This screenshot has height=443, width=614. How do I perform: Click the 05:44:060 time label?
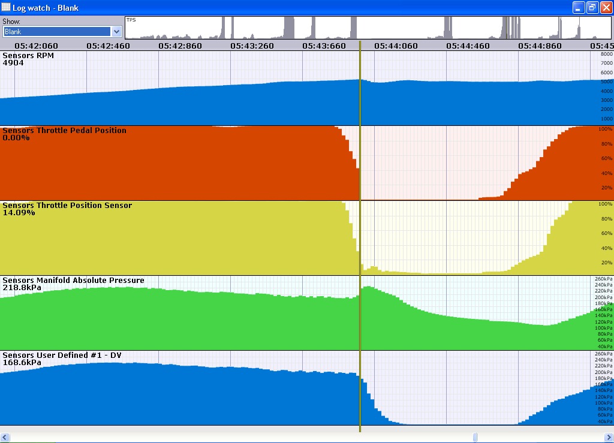click(396, 46)
